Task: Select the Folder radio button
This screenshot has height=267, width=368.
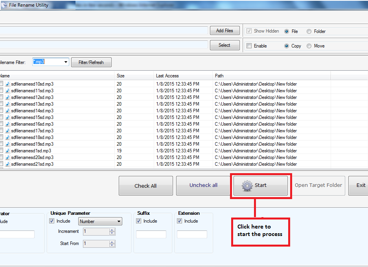Action: point(309,31)
